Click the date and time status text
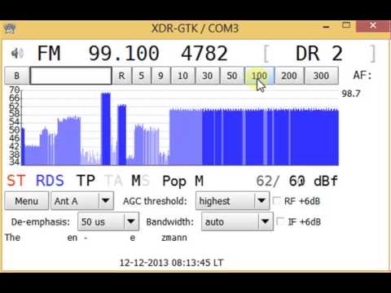The height and width of the screenshot is (293, 391). [x=171, y=263]
